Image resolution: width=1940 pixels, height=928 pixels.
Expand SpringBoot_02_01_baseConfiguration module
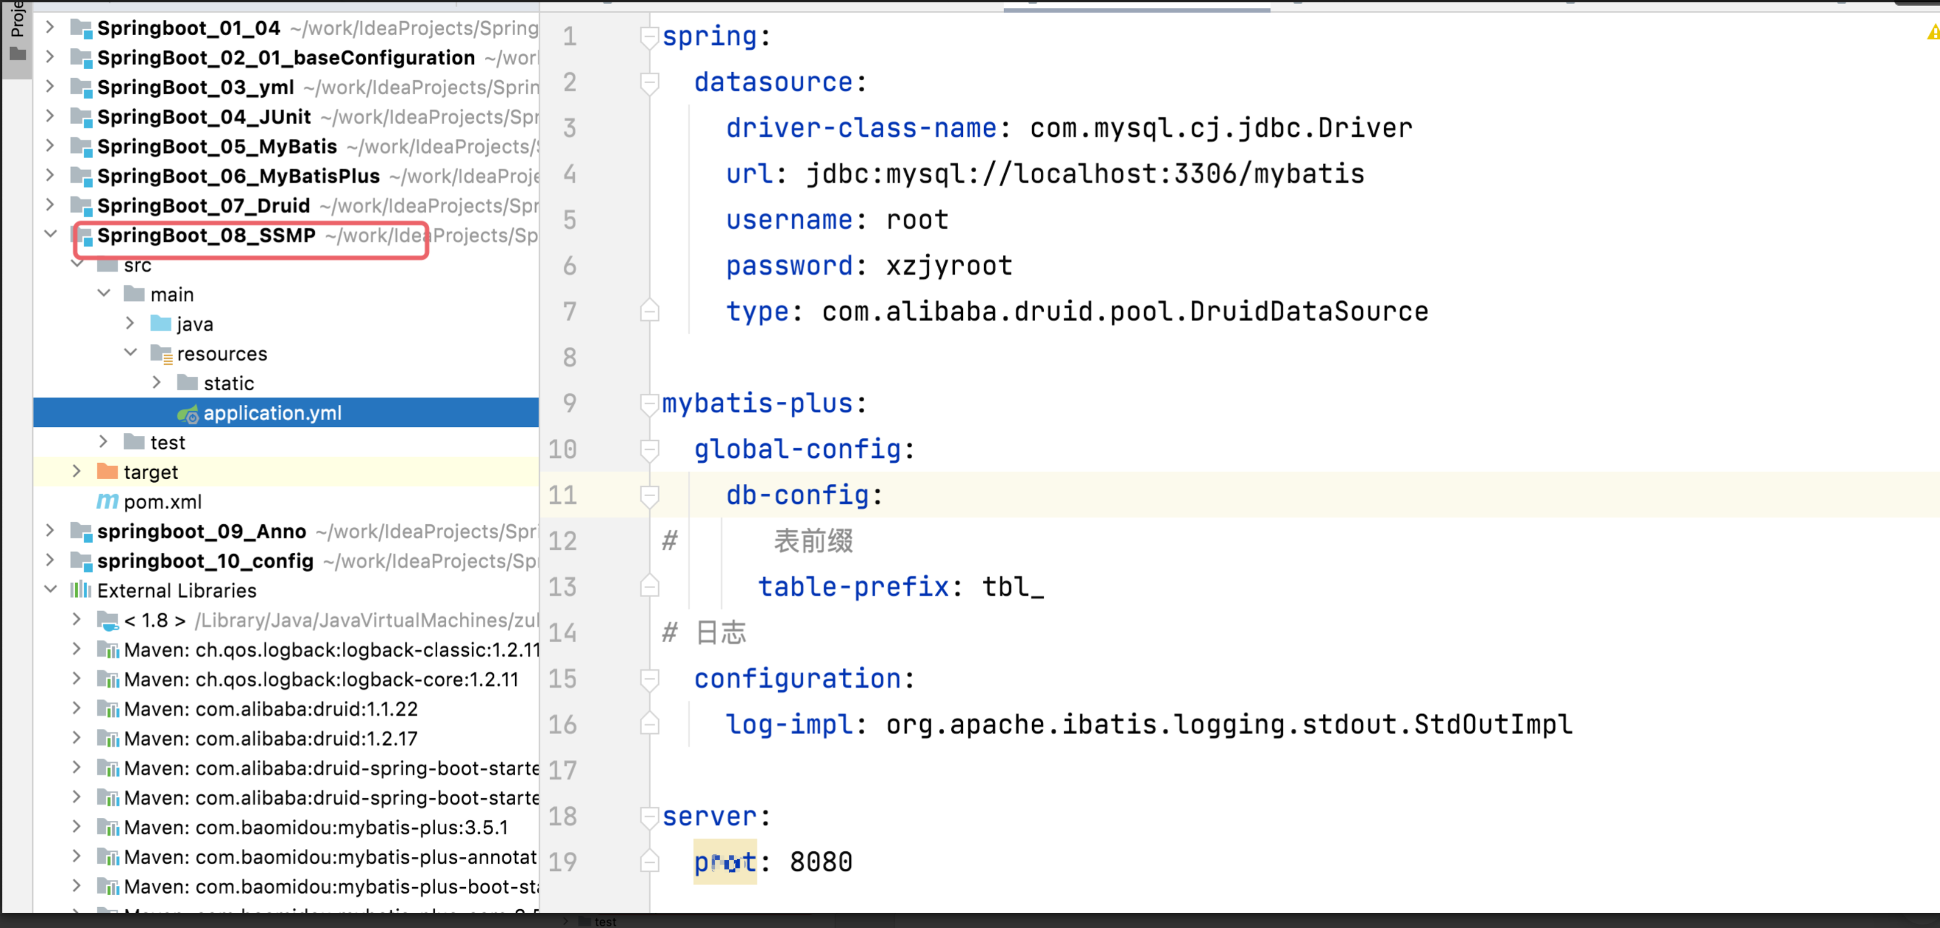50,57
